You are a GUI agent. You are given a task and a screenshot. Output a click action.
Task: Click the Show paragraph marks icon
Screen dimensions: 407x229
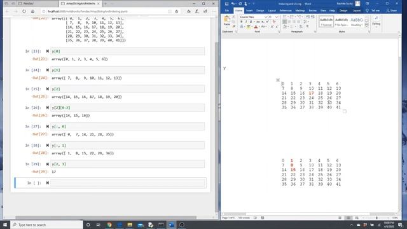tap(308, 27)
